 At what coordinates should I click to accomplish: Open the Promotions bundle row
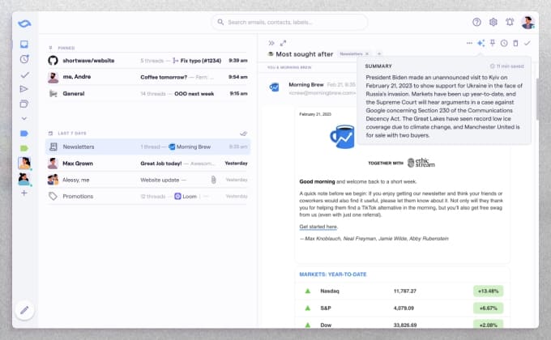[147, 197]
